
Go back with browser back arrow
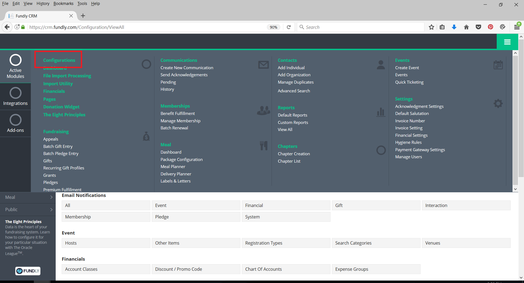(7, 27)
